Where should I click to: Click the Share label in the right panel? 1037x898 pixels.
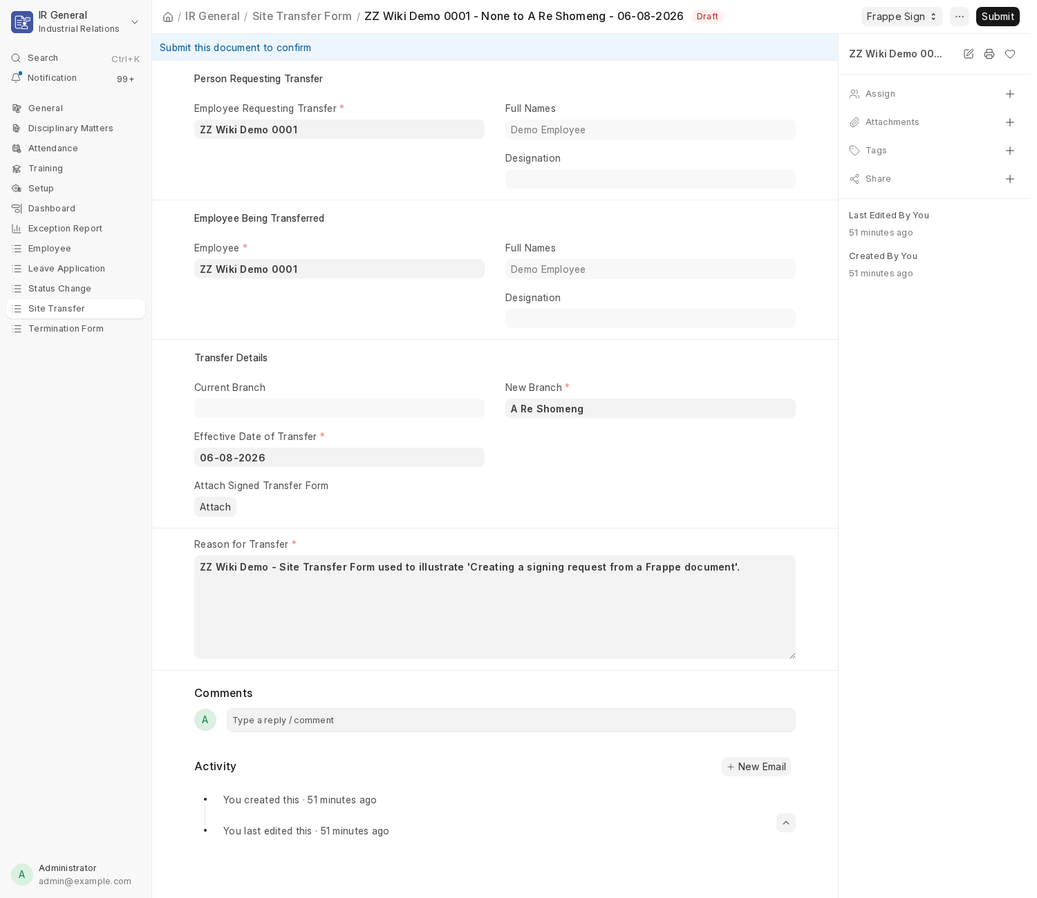pos(878,179)
